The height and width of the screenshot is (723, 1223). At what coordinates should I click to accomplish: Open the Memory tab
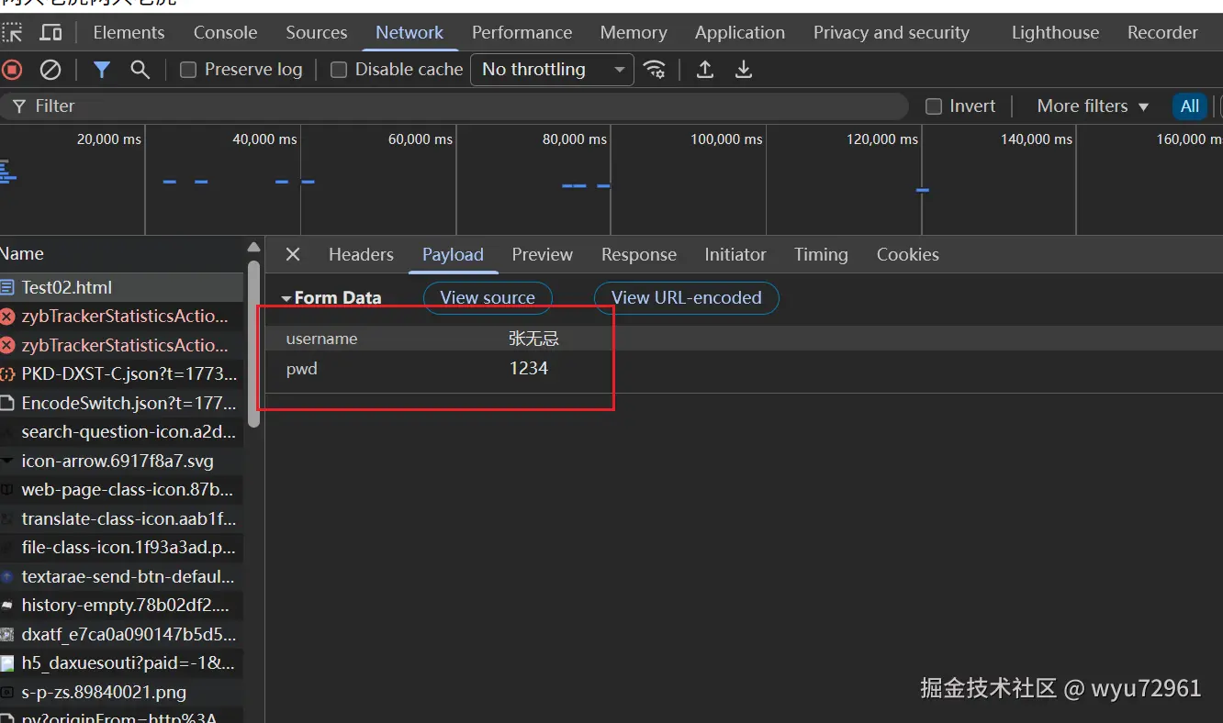coord(634,33)
